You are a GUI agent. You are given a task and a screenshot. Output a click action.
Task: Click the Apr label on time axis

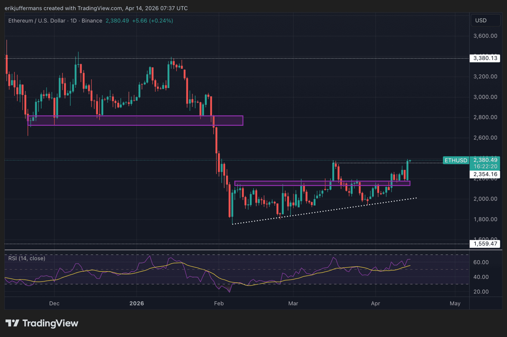click(375, 303)
